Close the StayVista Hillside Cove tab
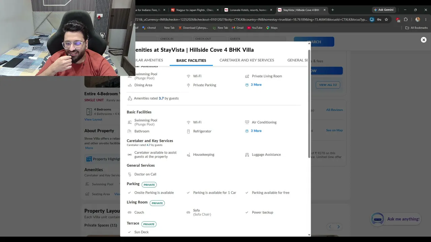This screenshot has width=431, height=242. pyautogui.click(x=324, y=10)
